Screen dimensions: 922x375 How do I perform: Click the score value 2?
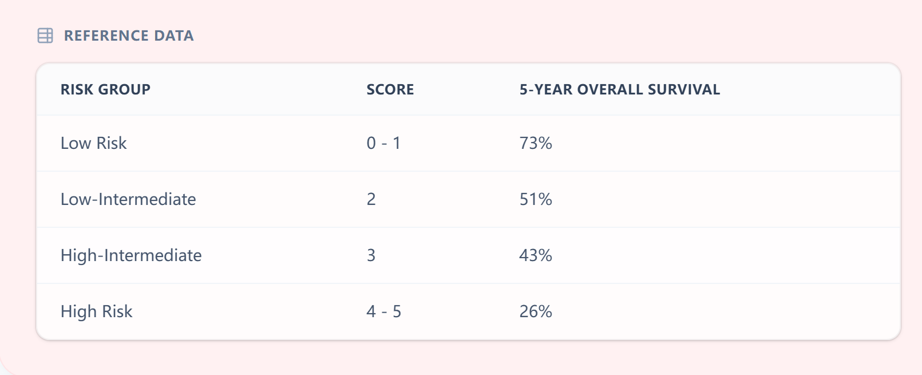click(371, 199)
